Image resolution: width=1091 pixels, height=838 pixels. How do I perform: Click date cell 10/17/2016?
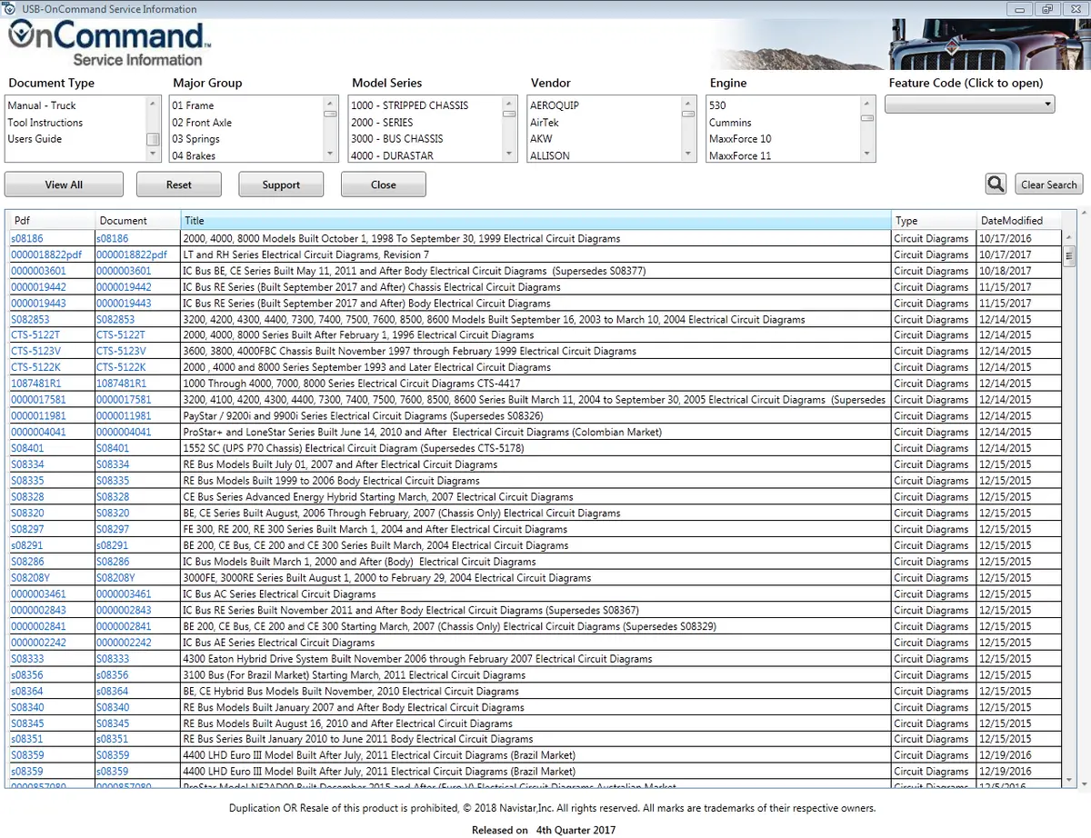coord(1018,238)
